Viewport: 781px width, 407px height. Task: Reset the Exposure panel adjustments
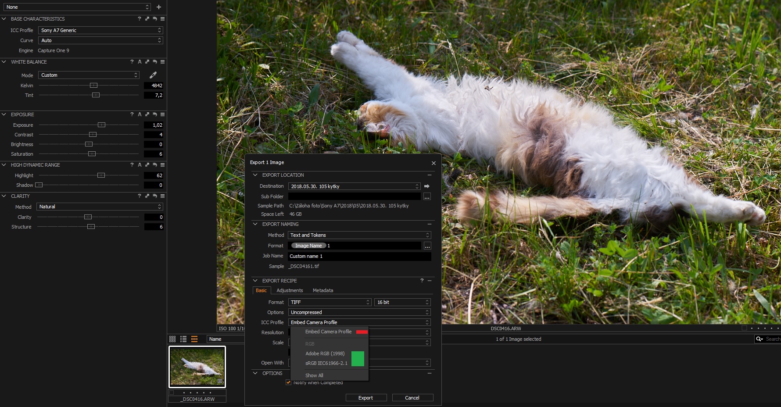point(155,114)
